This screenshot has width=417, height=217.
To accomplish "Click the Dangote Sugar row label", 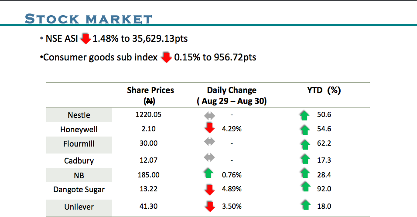I will click(79, 189).
